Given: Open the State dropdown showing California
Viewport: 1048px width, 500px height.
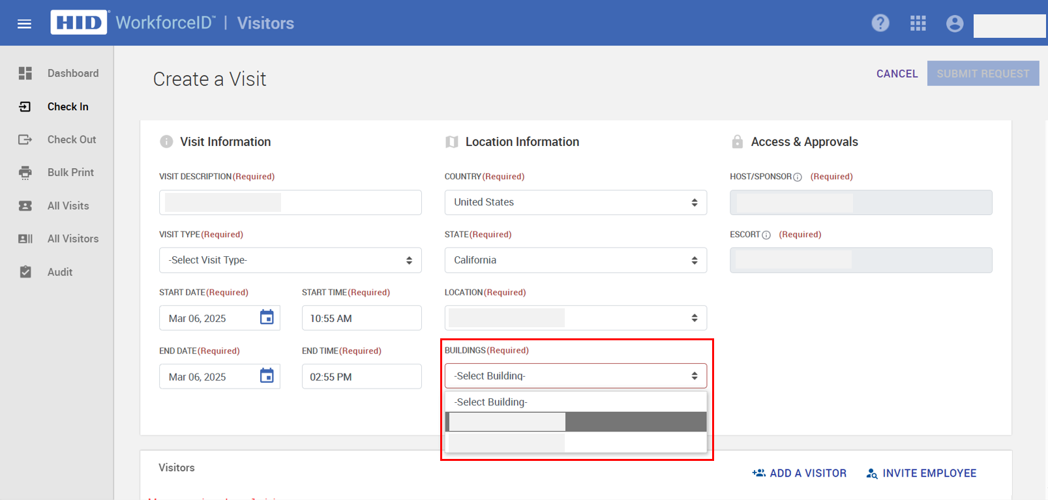Looking at the screenshot, I should point(575,260).
